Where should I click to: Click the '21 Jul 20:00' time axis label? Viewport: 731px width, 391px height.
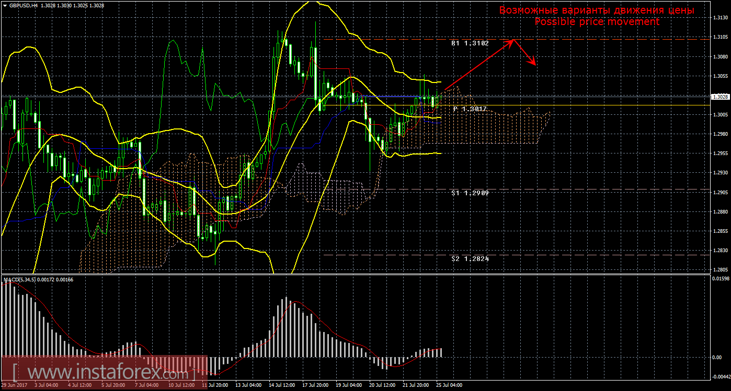[416, 385]
